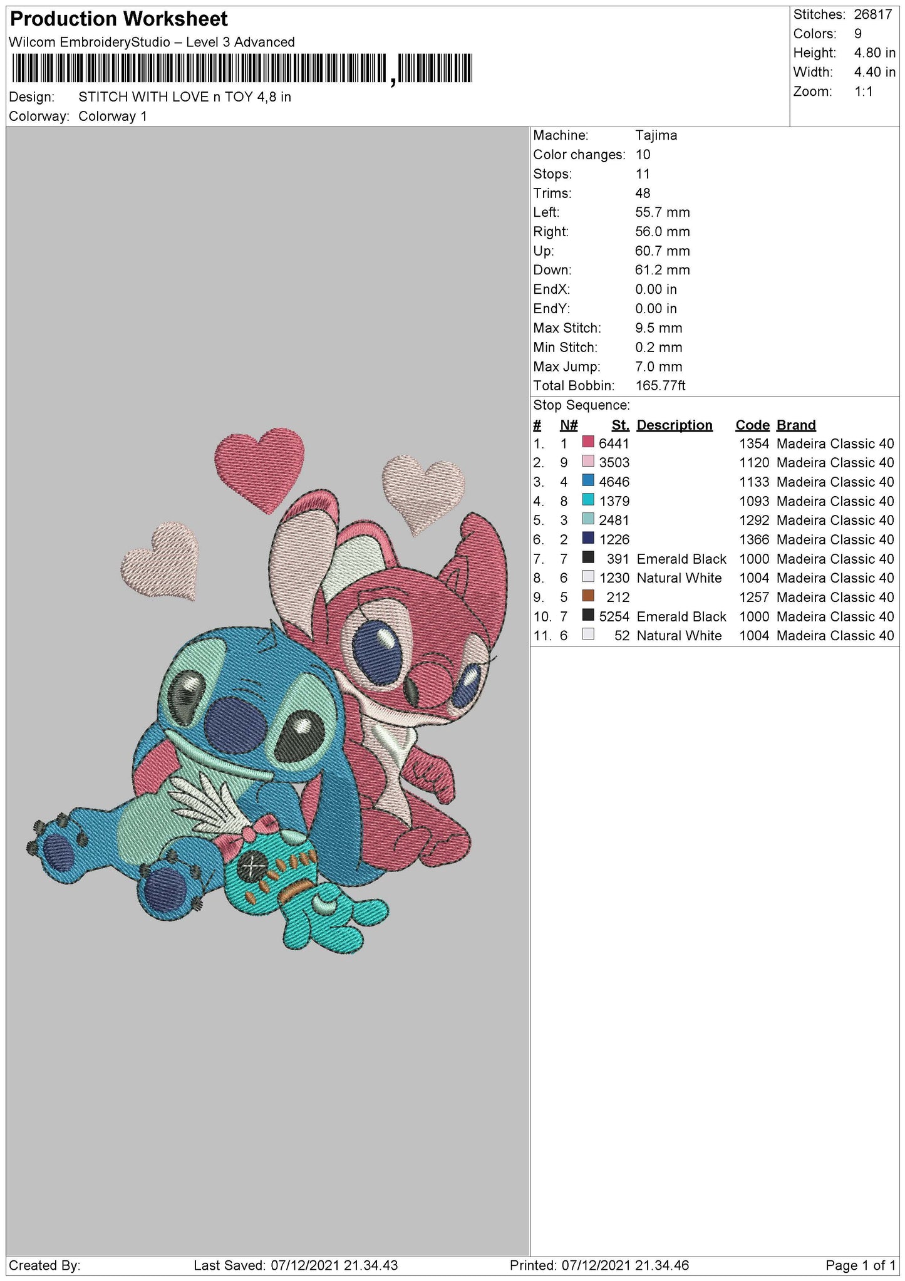Click the pink color swatch in stop 1

coord(587,443)
